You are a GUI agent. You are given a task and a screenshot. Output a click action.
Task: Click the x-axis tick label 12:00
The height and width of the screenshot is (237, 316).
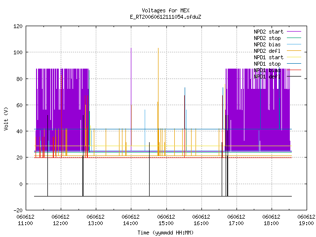(x=60, y=223)
